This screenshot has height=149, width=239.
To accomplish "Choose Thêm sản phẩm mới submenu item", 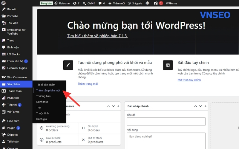I will (x=48, y=91).
